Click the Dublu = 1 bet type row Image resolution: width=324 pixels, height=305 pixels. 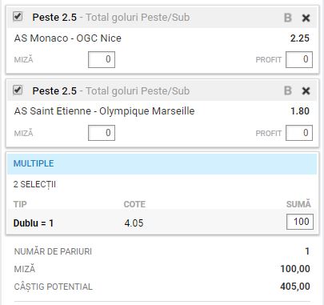point(162,222)
